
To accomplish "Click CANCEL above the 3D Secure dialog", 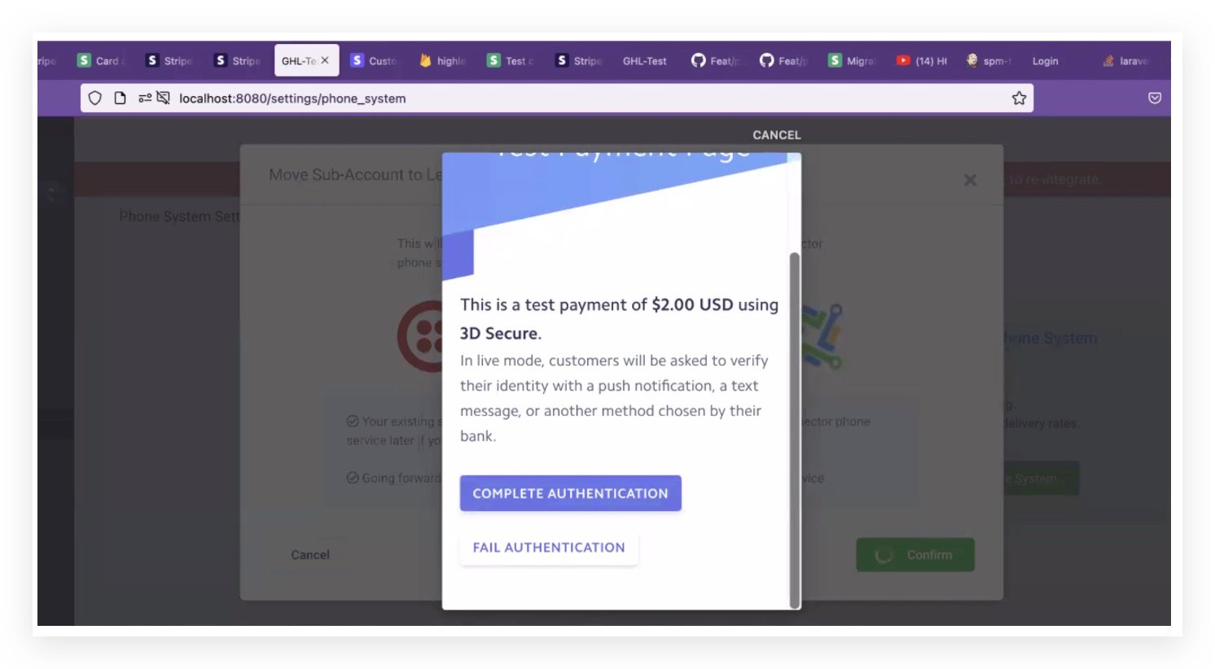I will click(776, 135).
